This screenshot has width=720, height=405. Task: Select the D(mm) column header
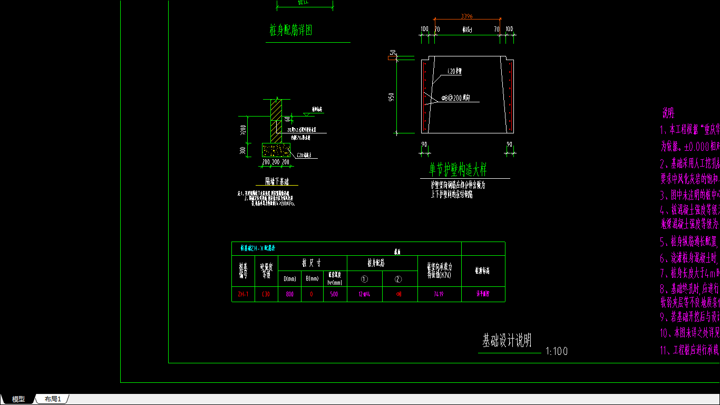click(289, 278)
